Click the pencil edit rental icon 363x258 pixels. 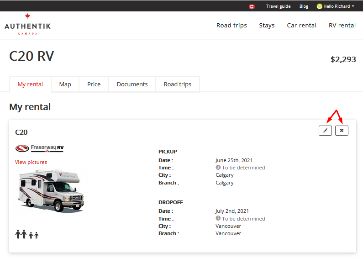[325, 131]
